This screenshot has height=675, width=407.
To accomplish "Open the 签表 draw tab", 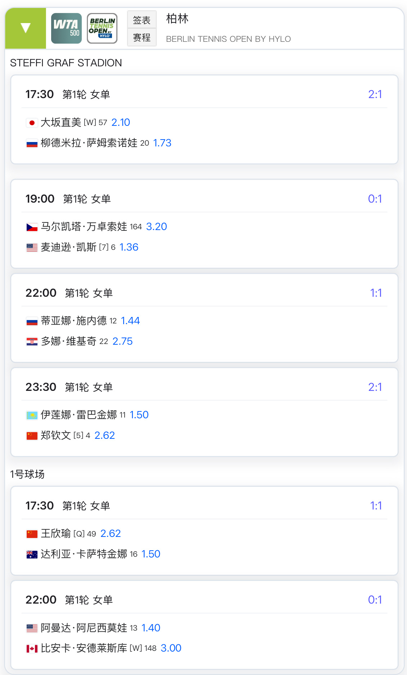I will coord(142,20).
